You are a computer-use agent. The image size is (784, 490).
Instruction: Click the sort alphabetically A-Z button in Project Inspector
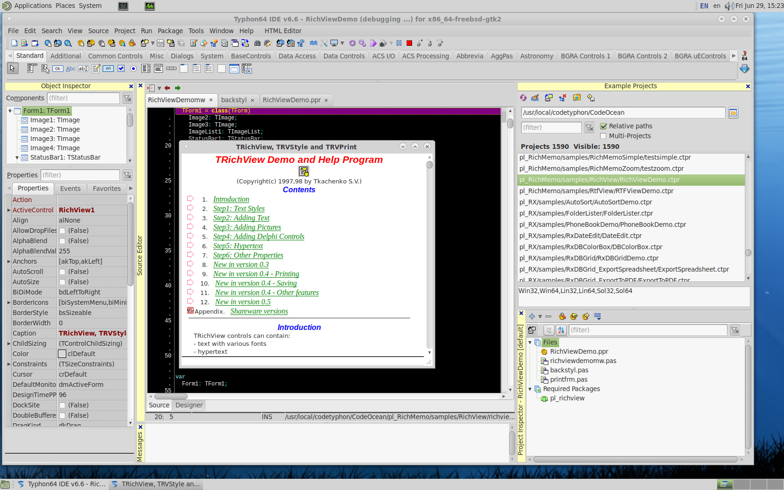pos(561,330)
